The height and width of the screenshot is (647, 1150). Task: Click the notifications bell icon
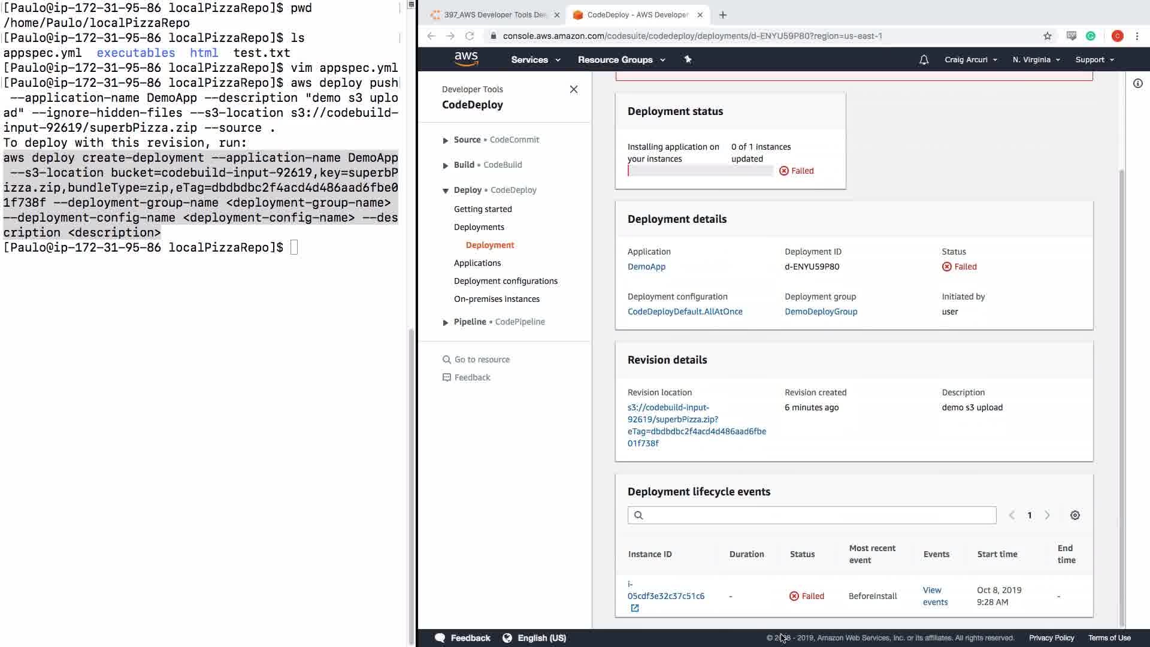pyautogui.click(x=924, y=60)
